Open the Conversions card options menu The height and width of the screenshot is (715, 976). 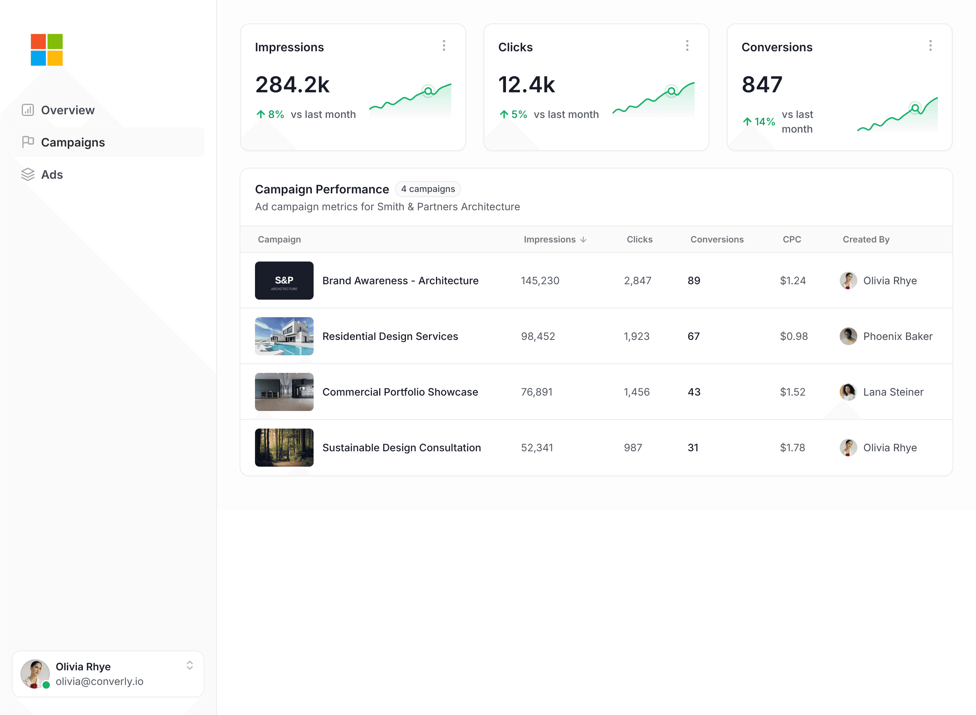click(930, 46)
